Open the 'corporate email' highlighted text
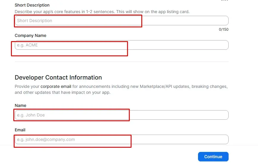Image resolution: width=258 pixels, height=165 pixels. coord(56,87)
